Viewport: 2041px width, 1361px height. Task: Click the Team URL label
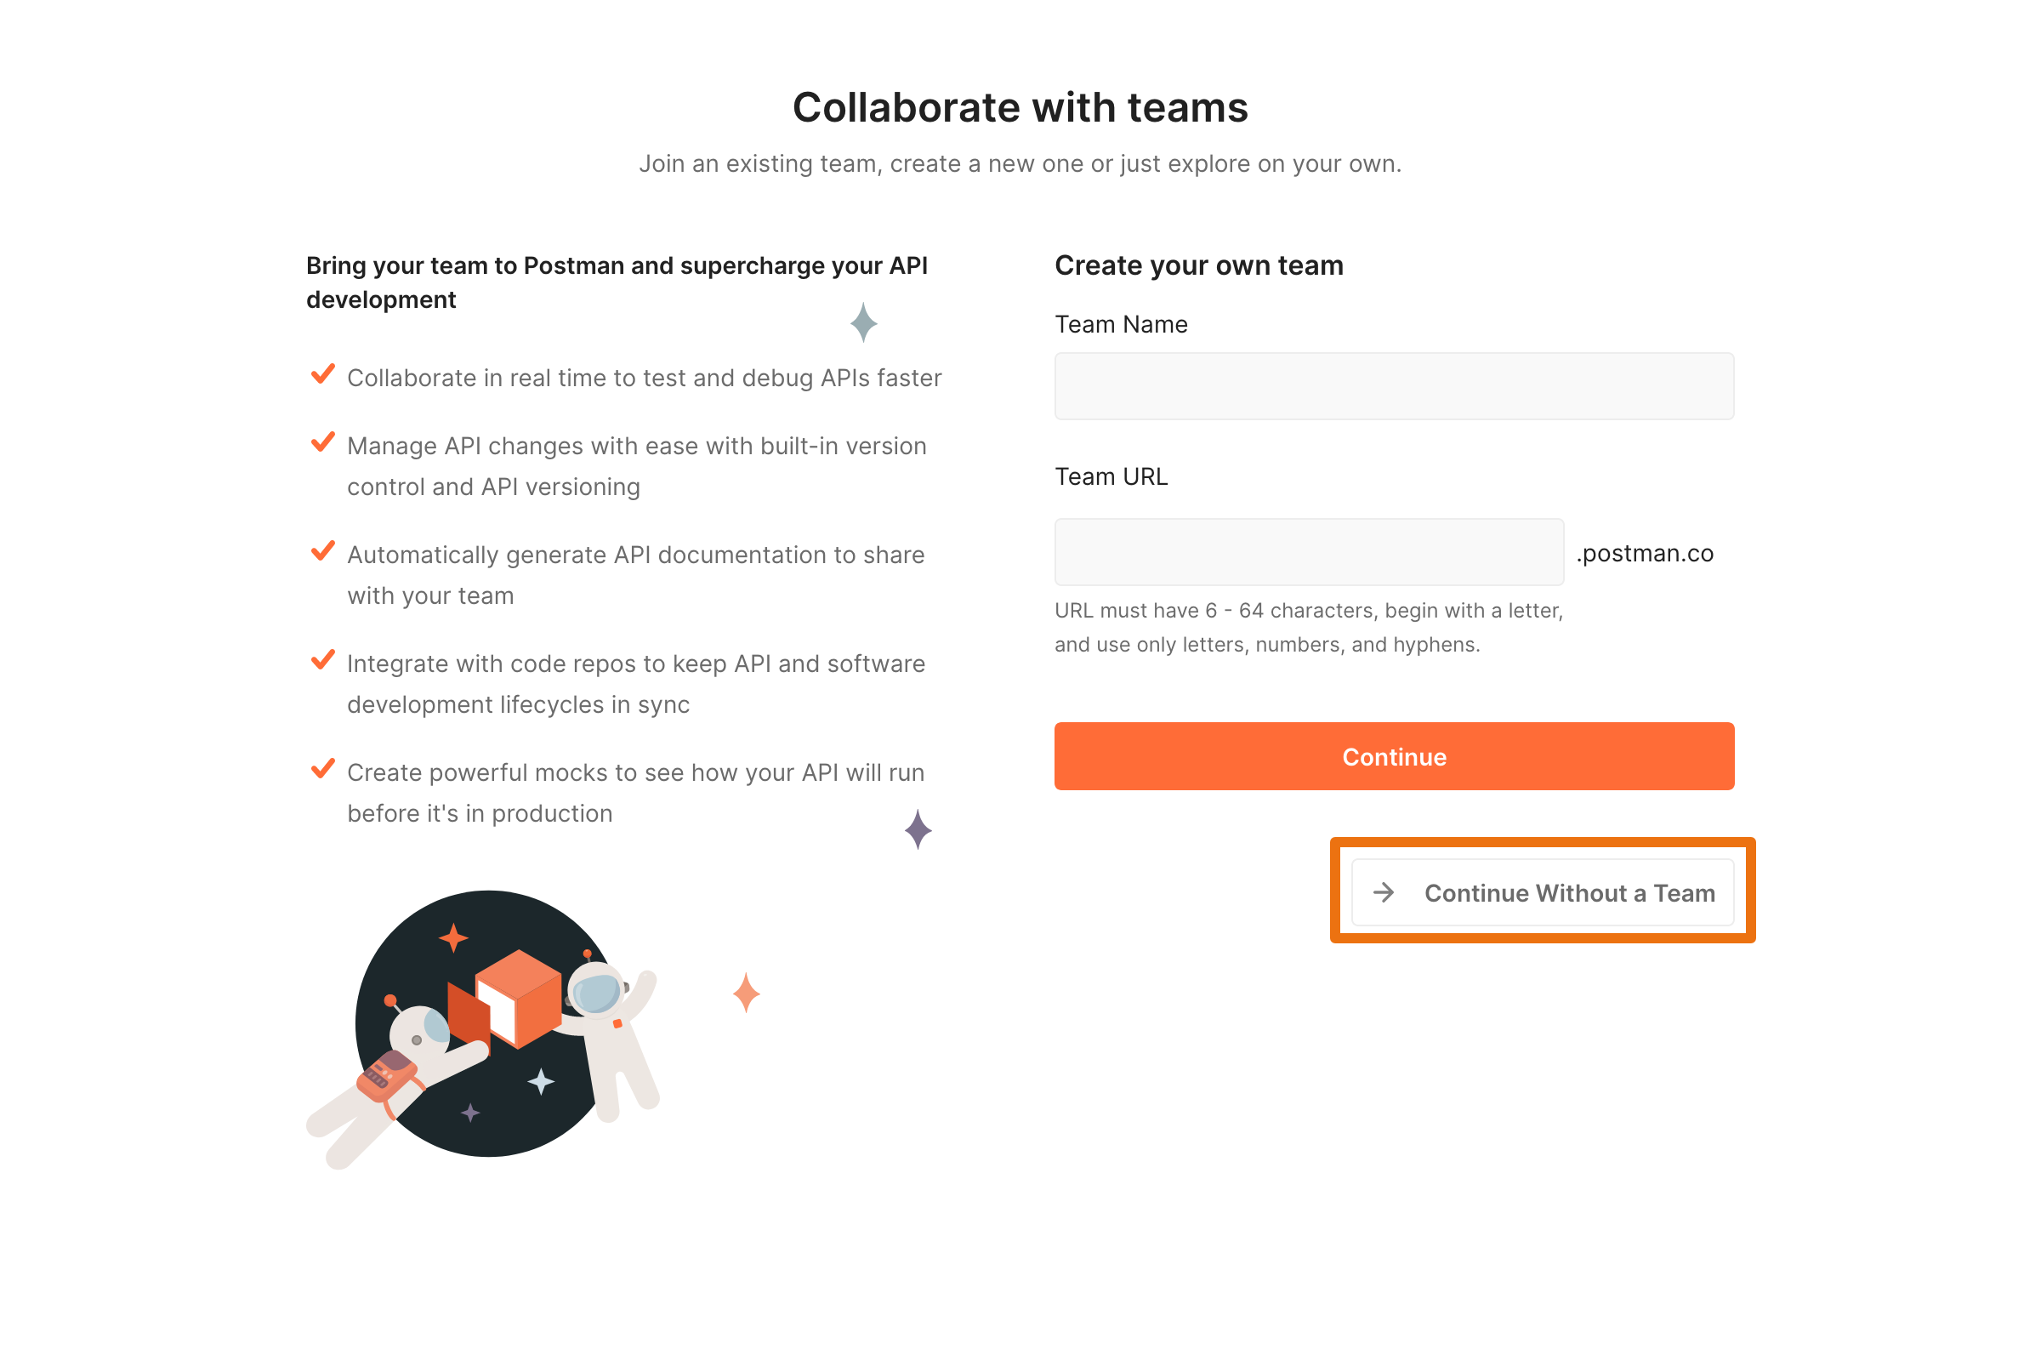pyautogui.click(x=1111, y=476)
